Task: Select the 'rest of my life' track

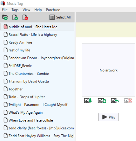Action: 37,50
